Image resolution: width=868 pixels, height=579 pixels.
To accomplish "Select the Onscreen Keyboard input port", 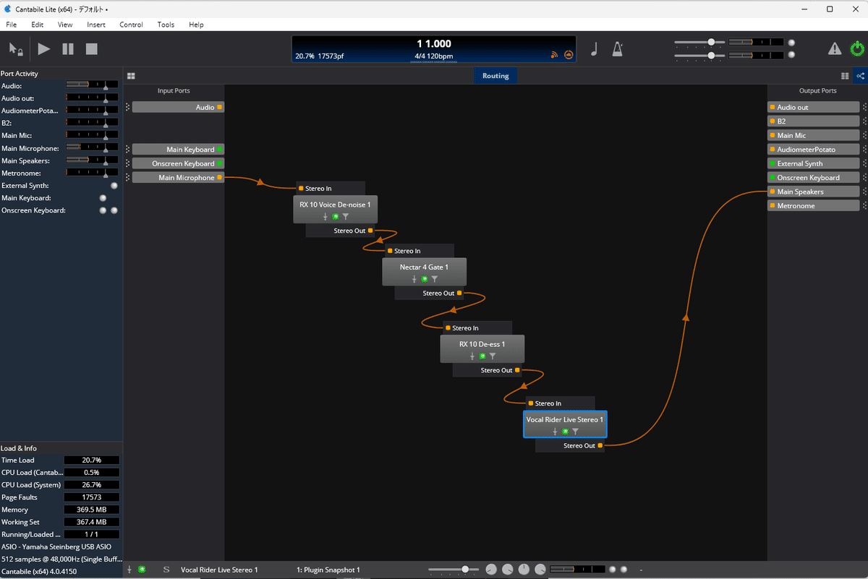I will [178, 163].
